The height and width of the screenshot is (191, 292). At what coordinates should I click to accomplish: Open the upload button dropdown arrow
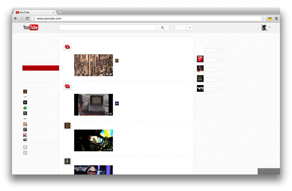(x=190, y=28)
